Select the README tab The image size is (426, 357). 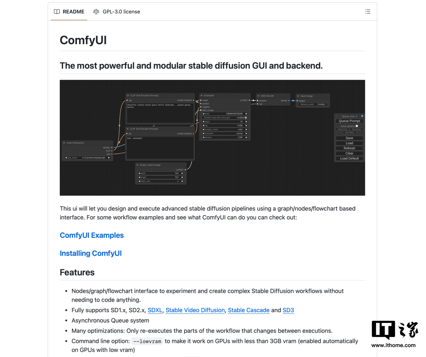69,12
